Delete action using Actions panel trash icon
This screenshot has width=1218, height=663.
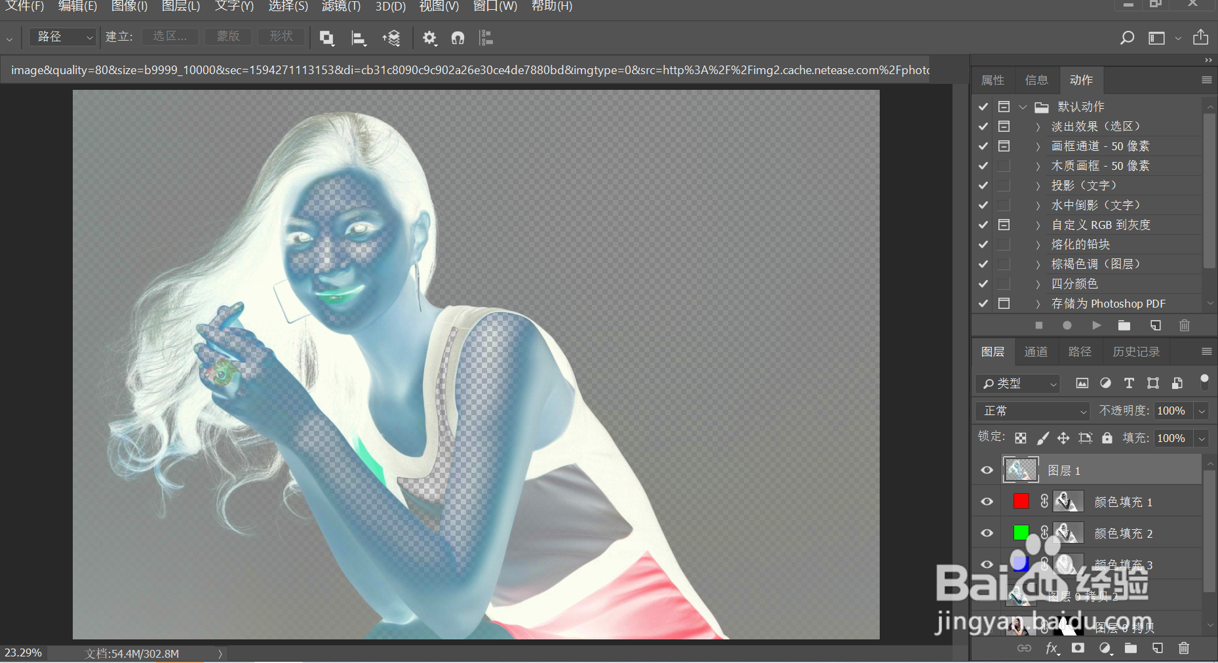pyautogui.click(x=1185, y=325)
